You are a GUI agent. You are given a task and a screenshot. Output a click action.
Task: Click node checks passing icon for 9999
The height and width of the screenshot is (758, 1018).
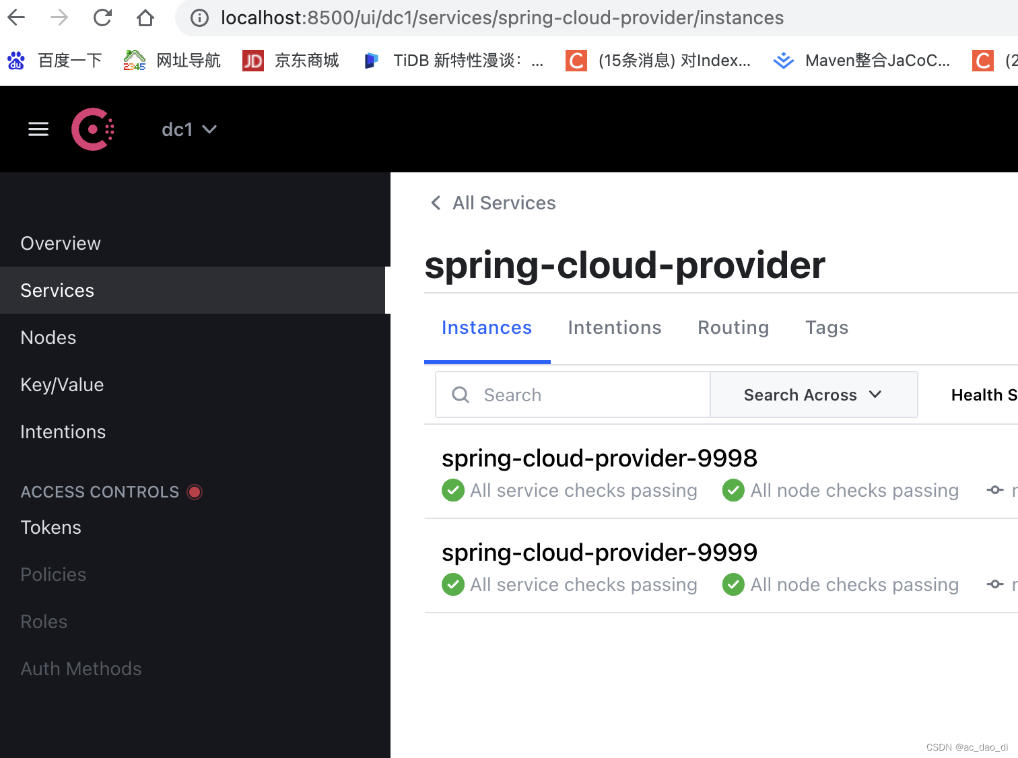733,584
